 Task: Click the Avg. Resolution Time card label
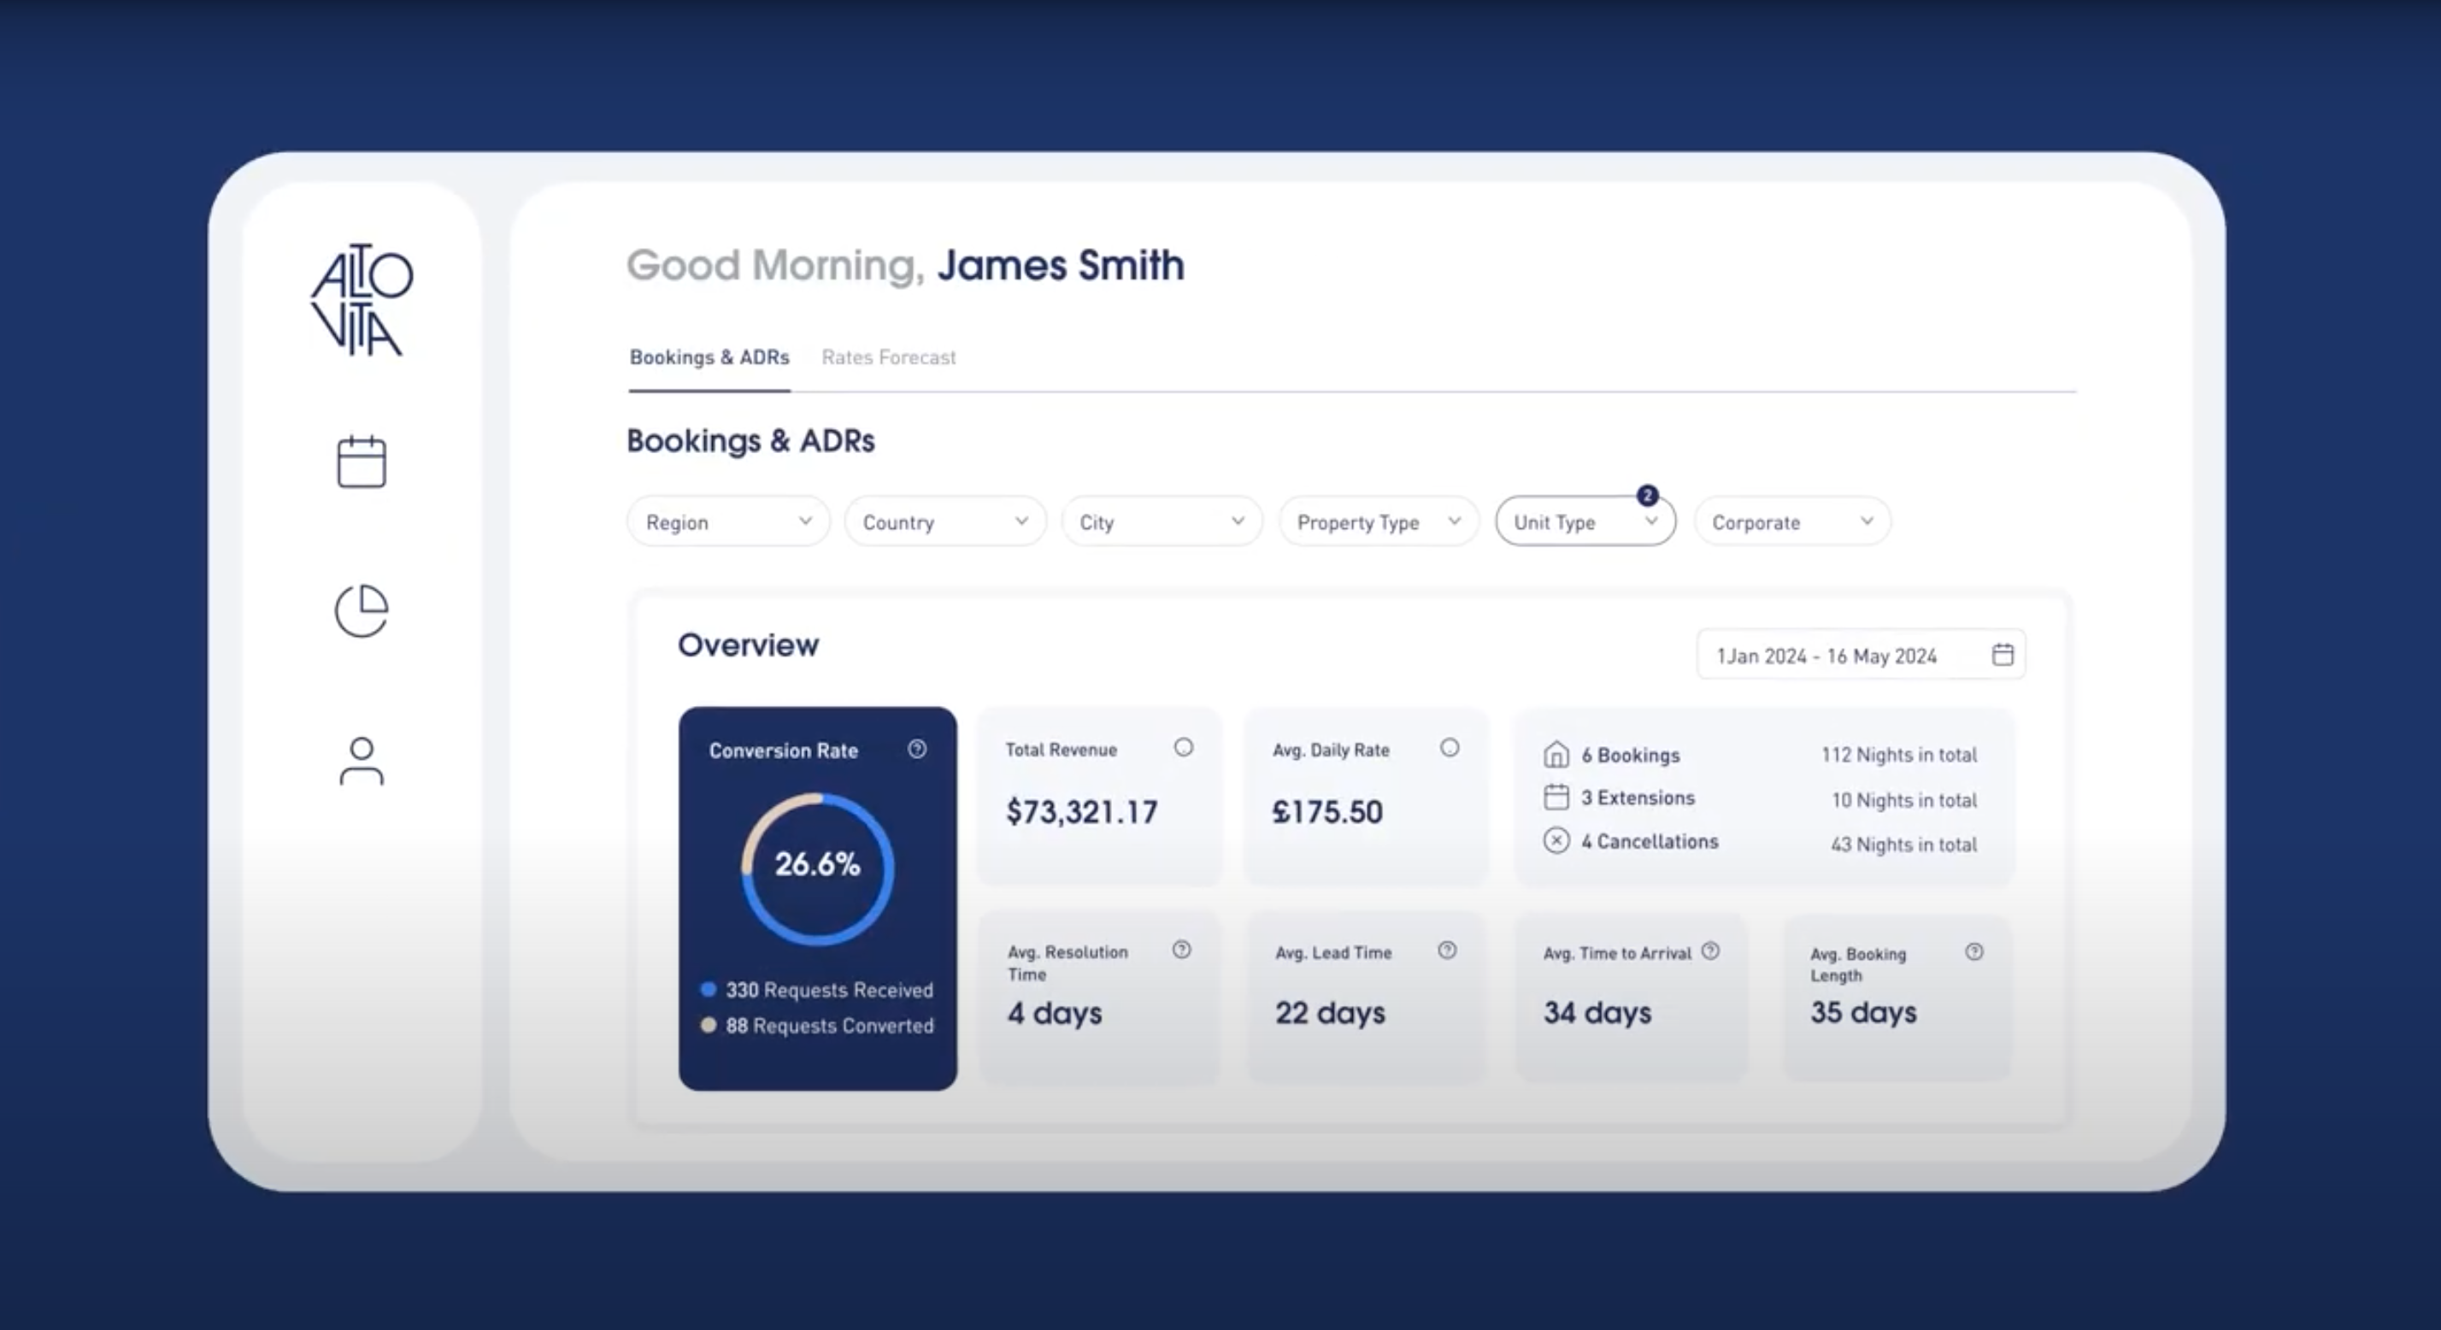(x=1067, y=963)
